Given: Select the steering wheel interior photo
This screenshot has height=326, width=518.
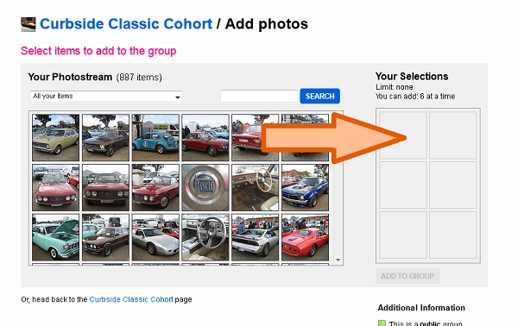Looking at the screenshot, I should point(205,237).
